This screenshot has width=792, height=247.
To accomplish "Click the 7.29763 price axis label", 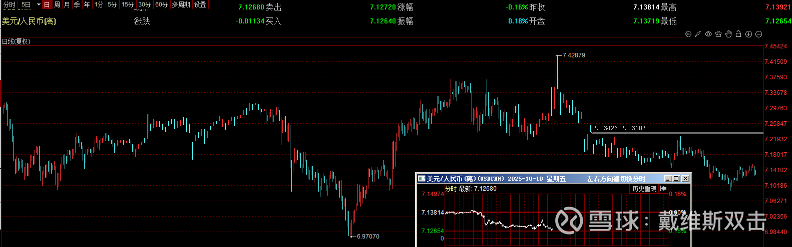I will coord(776,108).
